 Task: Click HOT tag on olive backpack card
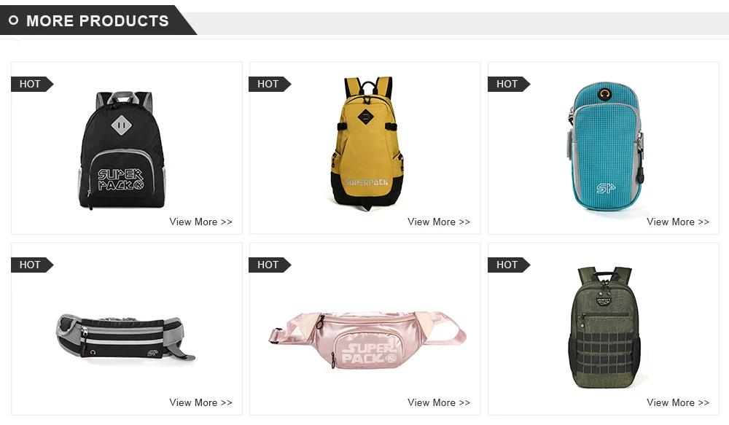(x=509, y=265)
